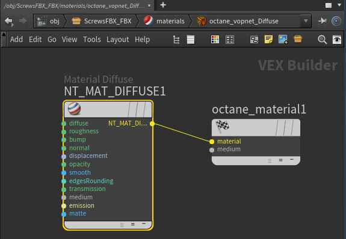Open the node shapes grid icon
Image resolution: width=346 pixels, height=239 pixels.
pos(230,40)
